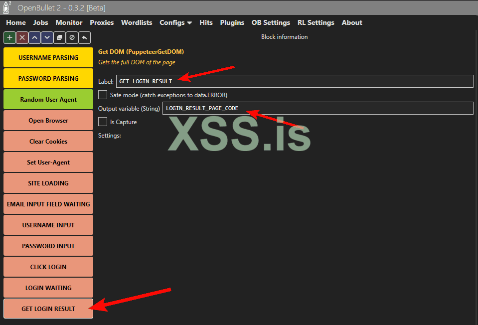478x325 pixels.
Task: Select the USERNAME PARSING block
Action: tap(48, 57)
